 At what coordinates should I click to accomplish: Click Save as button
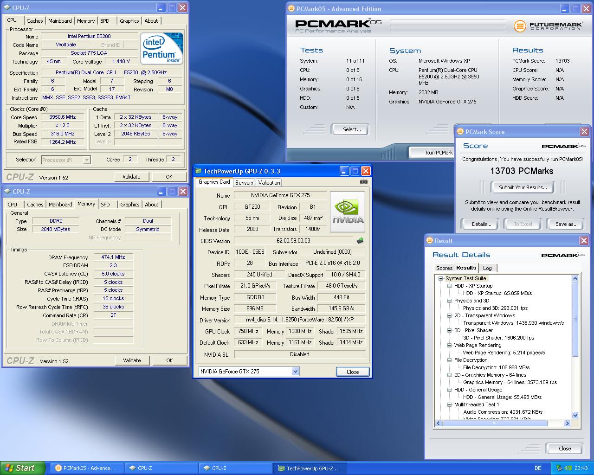(x=566, y=224)
